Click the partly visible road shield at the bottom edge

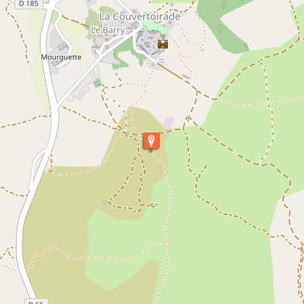click(36, 302)
